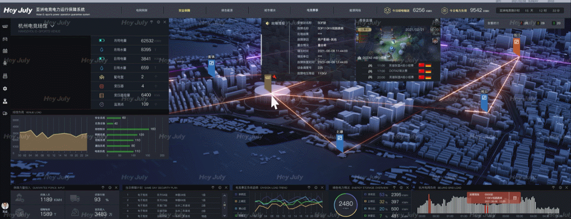This screenshot has width=571, height=219.
Task: Toggle 上城区 32% in green energy legend
Action: tap(375, 202)
